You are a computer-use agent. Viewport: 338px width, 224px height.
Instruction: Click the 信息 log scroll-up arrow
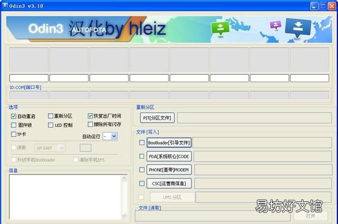(124, 178)
